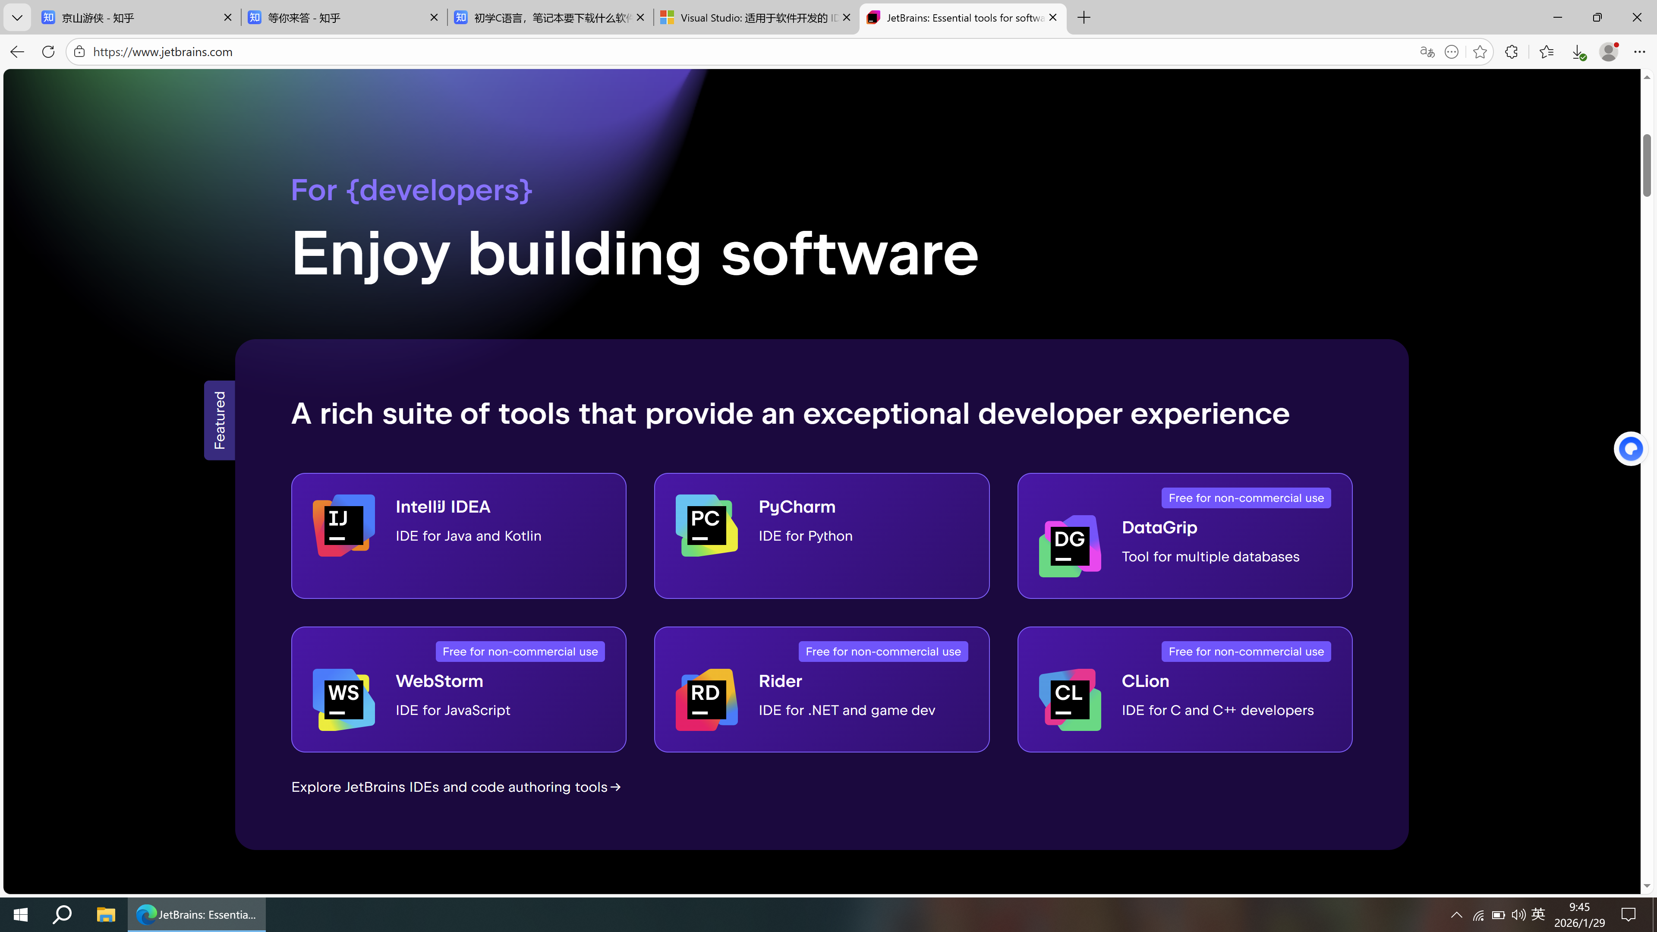Open the browser Settings and more menu

1639,51
